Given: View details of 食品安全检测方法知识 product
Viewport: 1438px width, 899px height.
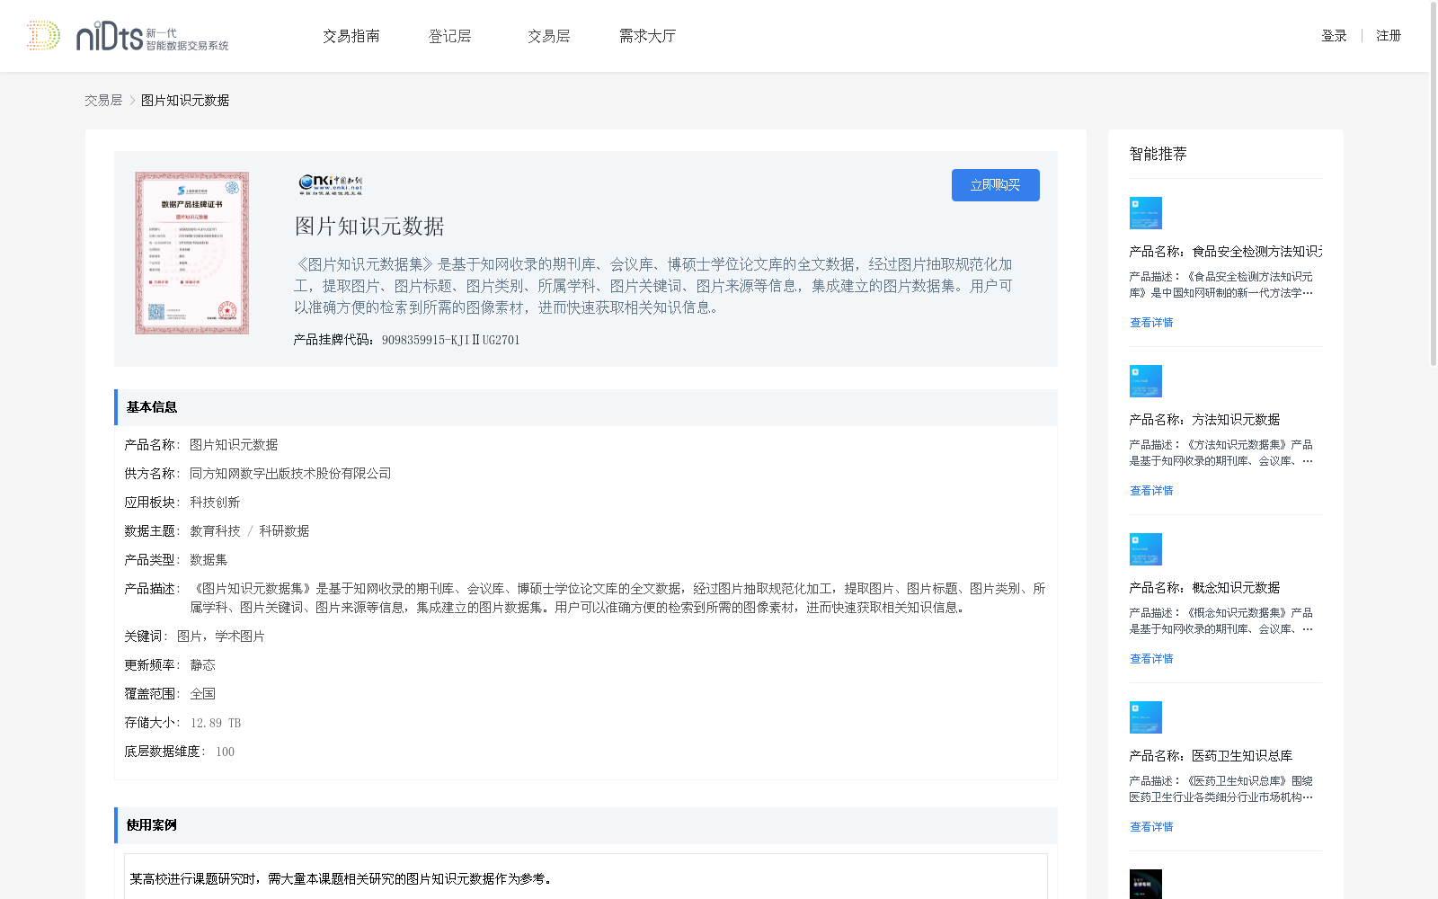Looking at the screenshot, I should click(1151, 323).
